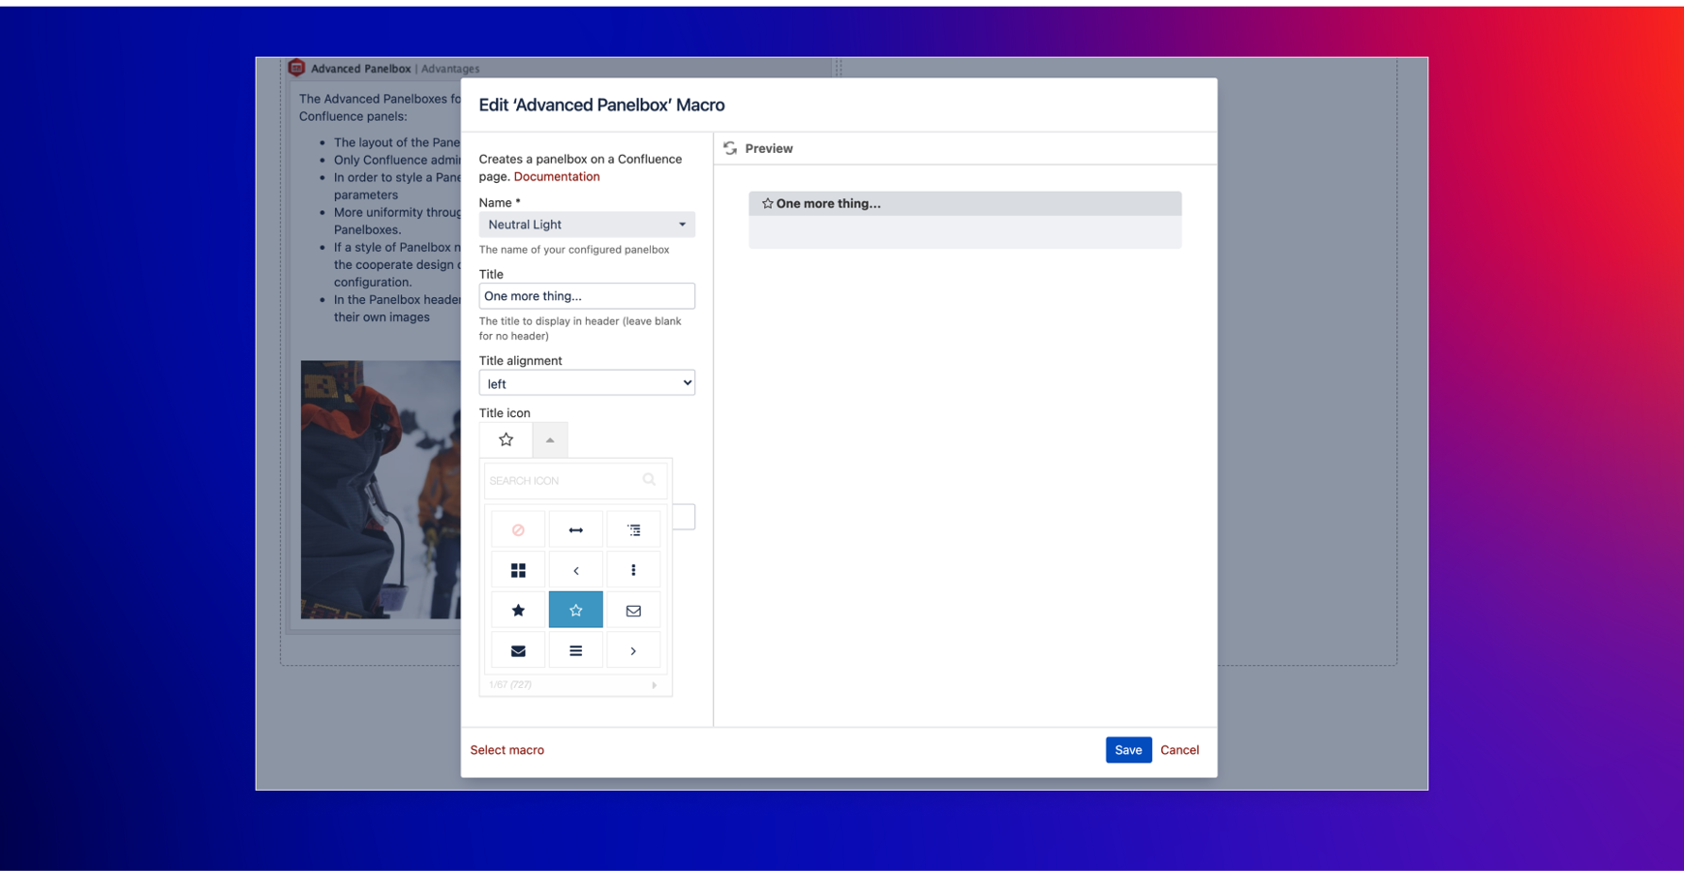1684x871 pixels.
Task: Click the Preview refresh icon
Action: coord(731,148)
